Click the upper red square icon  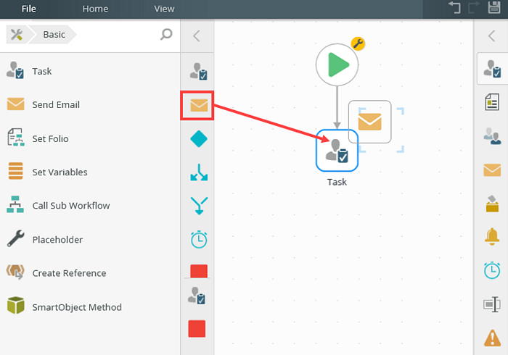pos(199,271)
